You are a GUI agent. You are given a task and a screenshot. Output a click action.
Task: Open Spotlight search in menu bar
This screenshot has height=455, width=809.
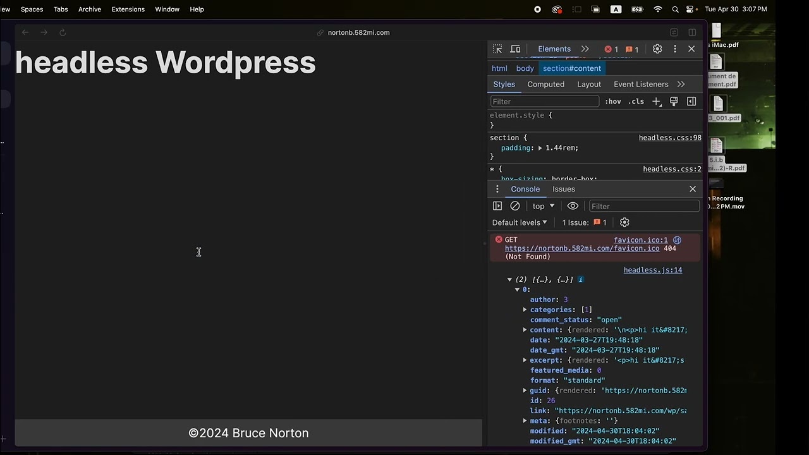point(675,9)
